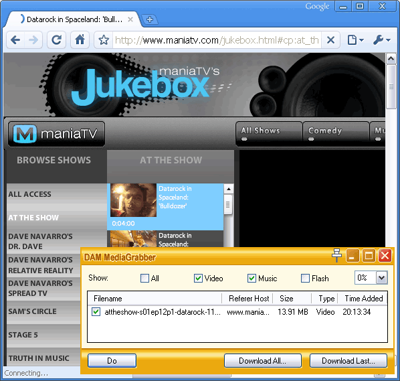Image resolution: width=400 pixels, height=381 pixels.
Task: Uncheck the attheshow-s01ep12p1-datarock file checkbox
Action: coord(96,312)
